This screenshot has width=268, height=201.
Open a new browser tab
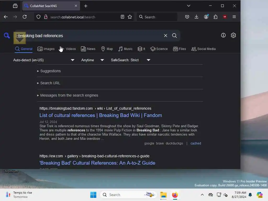point(86,6)
